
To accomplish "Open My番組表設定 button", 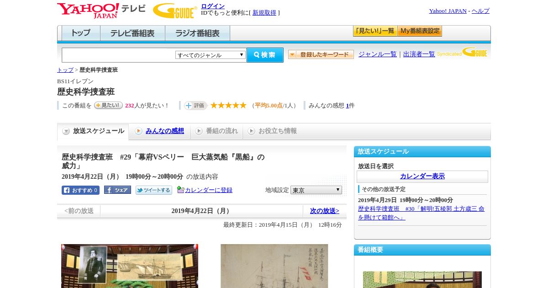I will (420, 31).
